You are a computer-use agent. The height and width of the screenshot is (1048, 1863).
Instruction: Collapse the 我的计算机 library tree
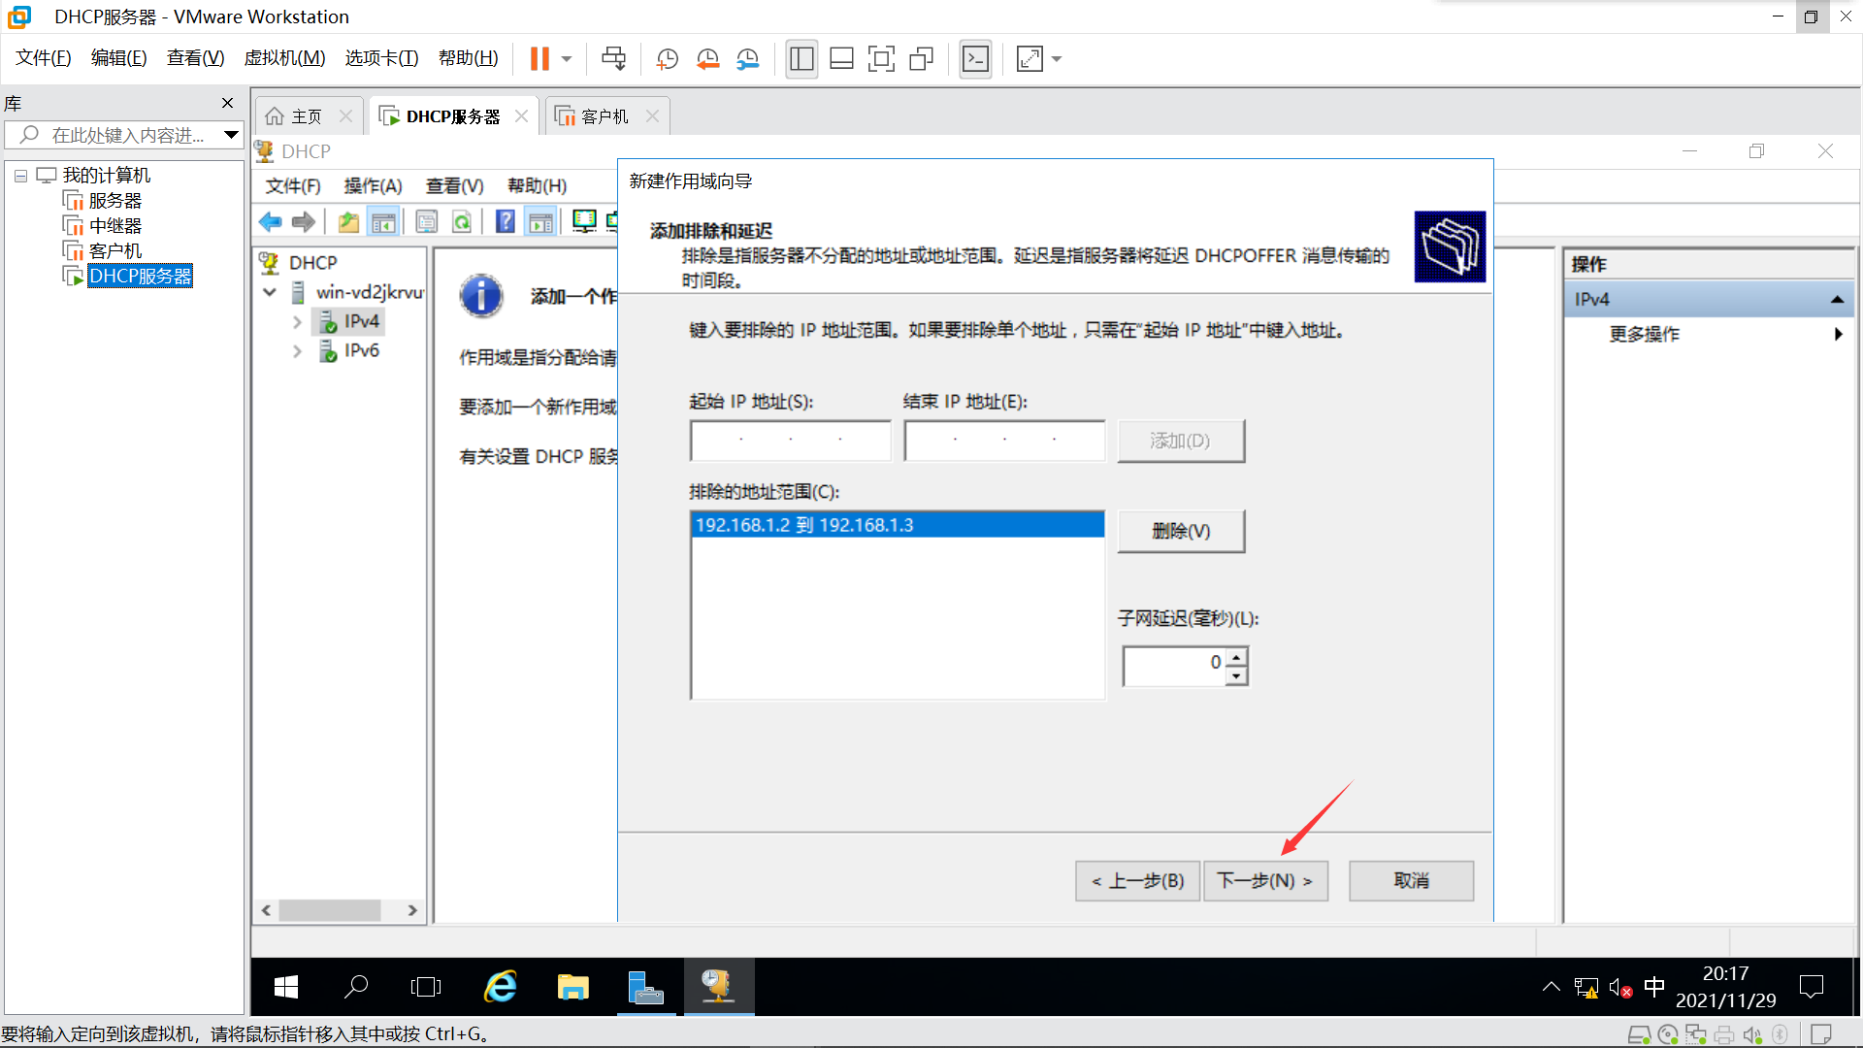[x=20, y=176]
